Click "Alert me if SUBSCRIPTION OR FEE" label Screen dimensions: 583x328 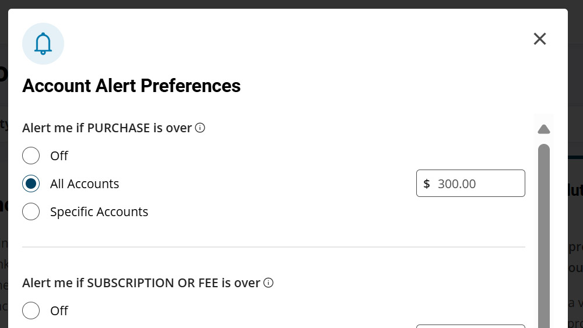[141, 283]
